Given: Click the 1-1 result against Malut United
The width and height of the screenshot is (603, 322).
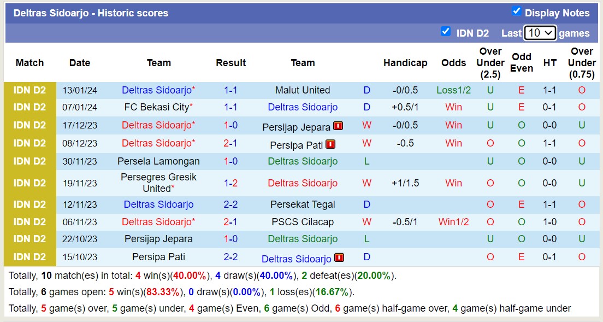Looking at the screenshot, I should point(230,90).
